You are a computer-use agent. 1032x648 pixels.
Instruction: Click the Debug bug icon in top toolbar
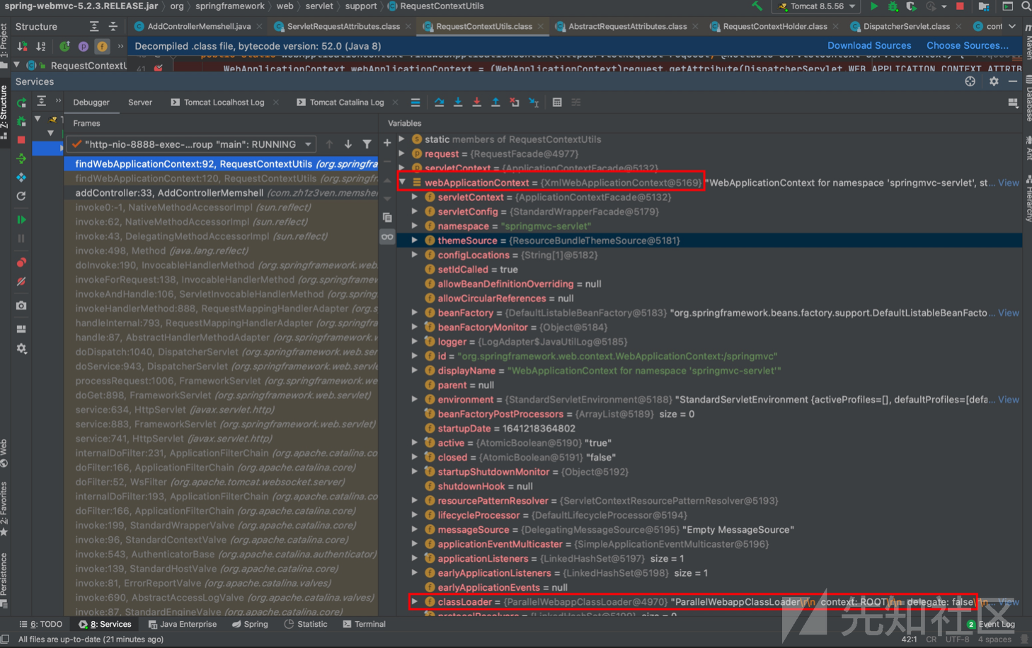pos(893,6)
